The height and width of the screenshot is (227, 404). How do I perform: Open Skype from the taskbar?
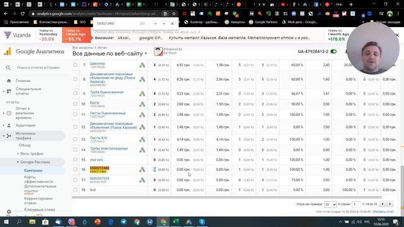pyautogui.click(x=202, y=221)
